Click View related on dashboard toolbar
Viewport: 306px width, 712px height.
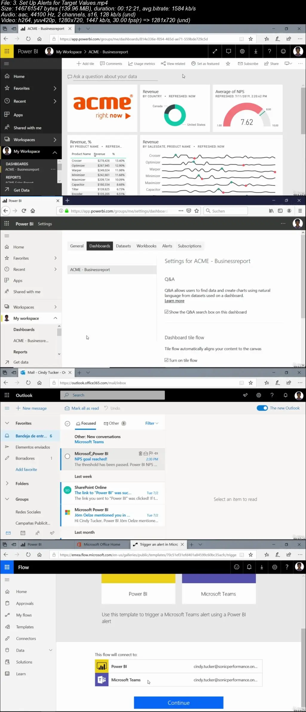[173, 64]
